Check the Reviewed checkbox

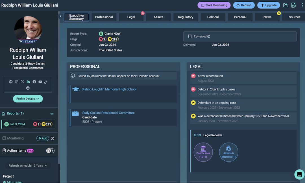(x=190, y=36)
